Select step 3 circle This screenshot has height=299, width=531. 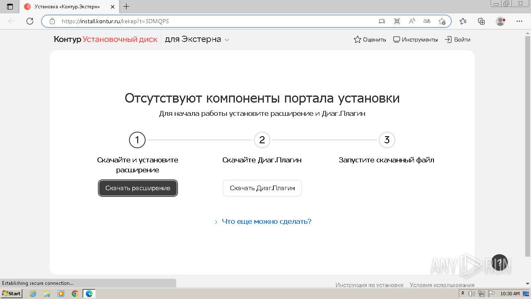[387, 140]
